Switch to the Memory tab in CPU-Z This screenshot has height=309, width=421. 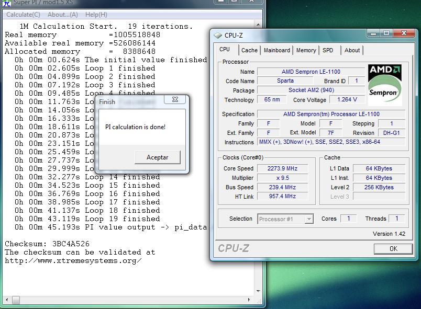(306, 50)
